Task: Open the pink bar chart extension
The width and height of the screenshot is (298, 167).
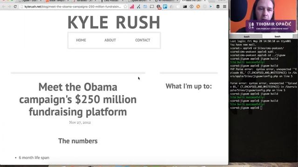Action: tap(132, 6)
